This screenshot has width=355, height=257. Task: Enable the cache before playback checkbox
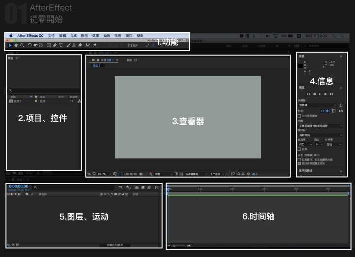(x=299, y=116)
